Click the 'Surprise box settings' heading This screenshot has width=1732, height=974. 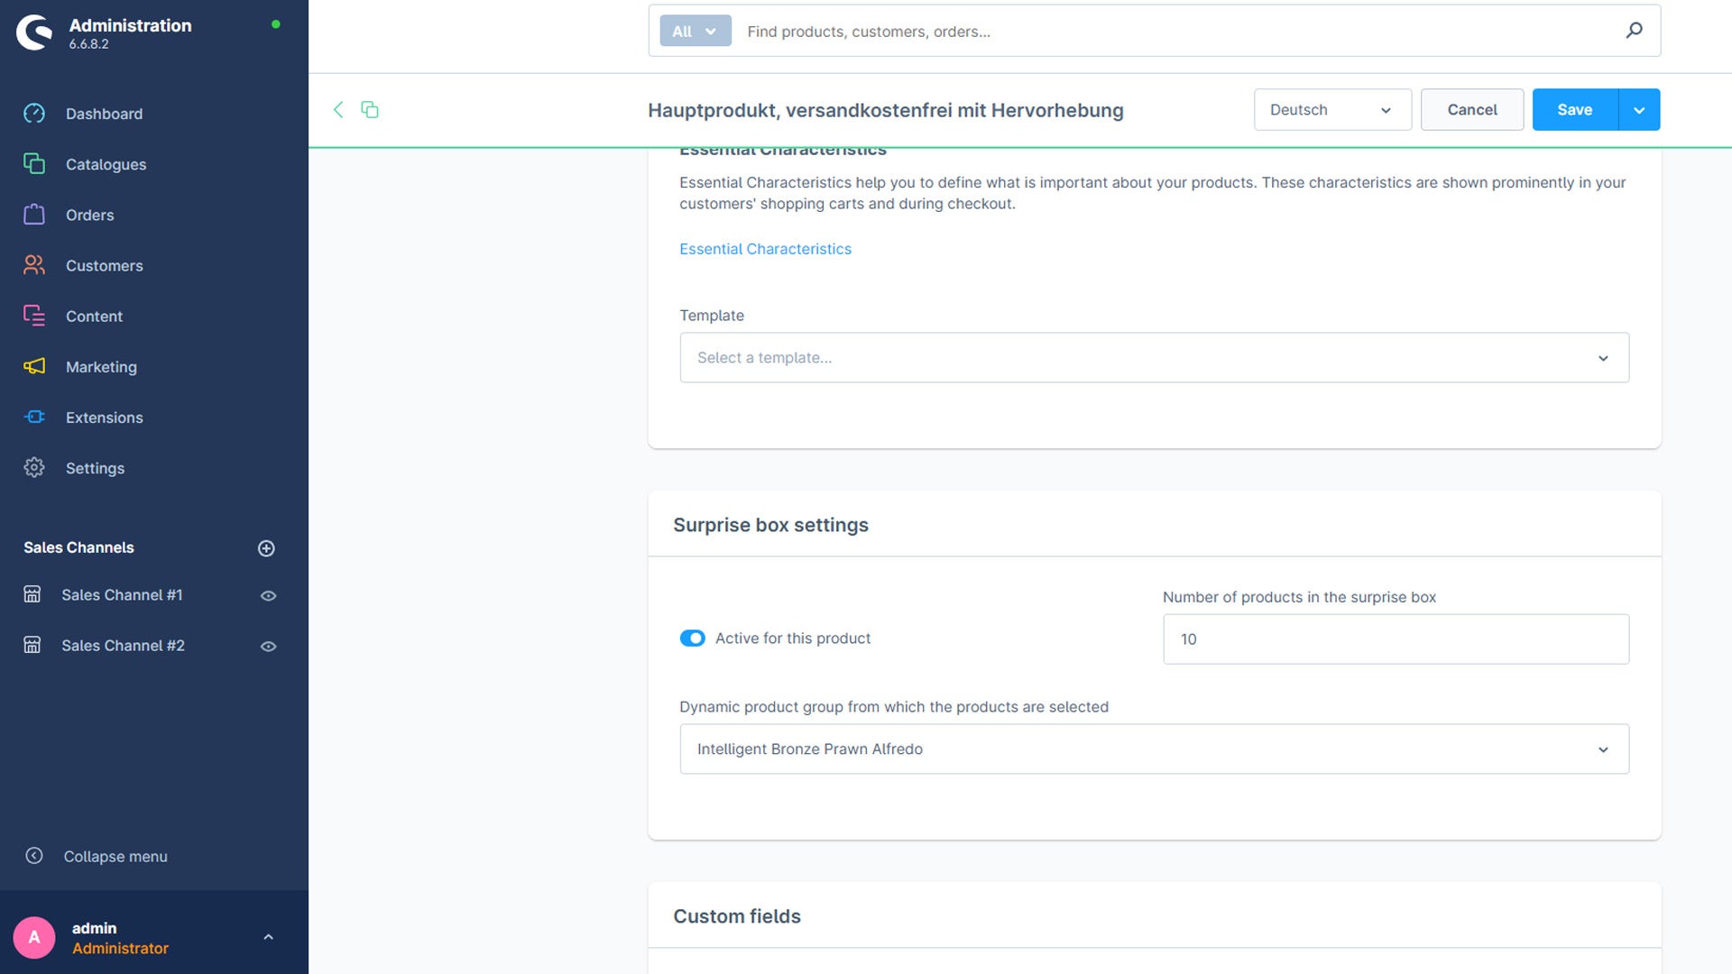[770, 525]
